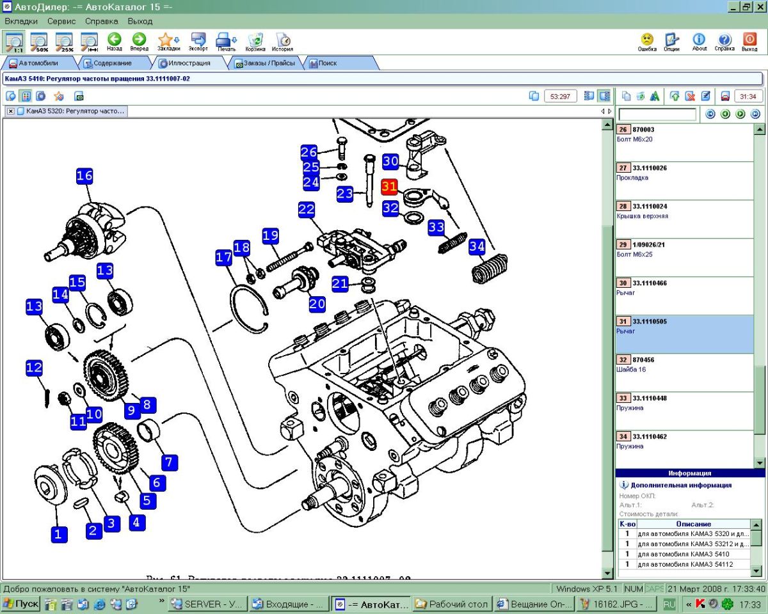Open the Вкладки menu
Viewport: 768px width, 614px height.
(22, 21)
